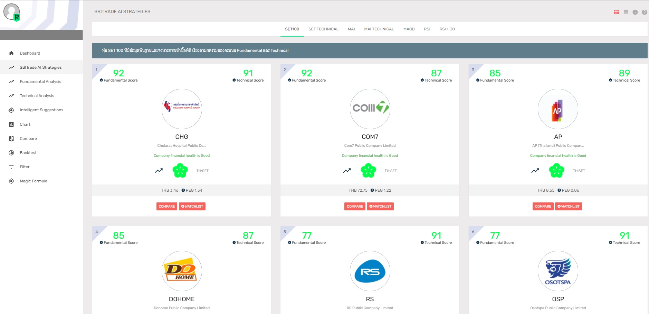Click PEG info icon on COM7 card

click(372, 190)
